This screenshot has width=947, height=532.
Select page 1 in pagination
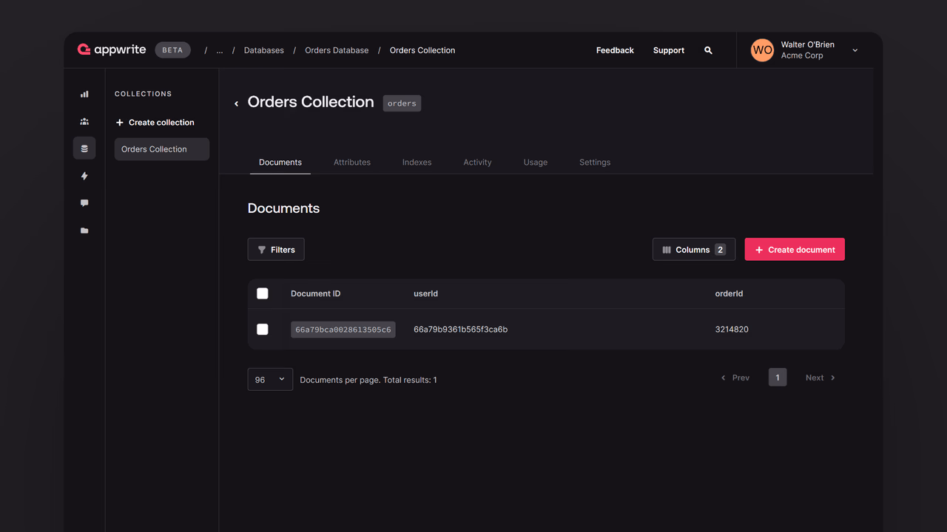click(778, 378)
